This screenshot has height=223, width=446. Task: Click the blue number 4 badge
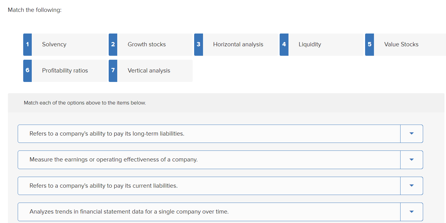[284, 44]
